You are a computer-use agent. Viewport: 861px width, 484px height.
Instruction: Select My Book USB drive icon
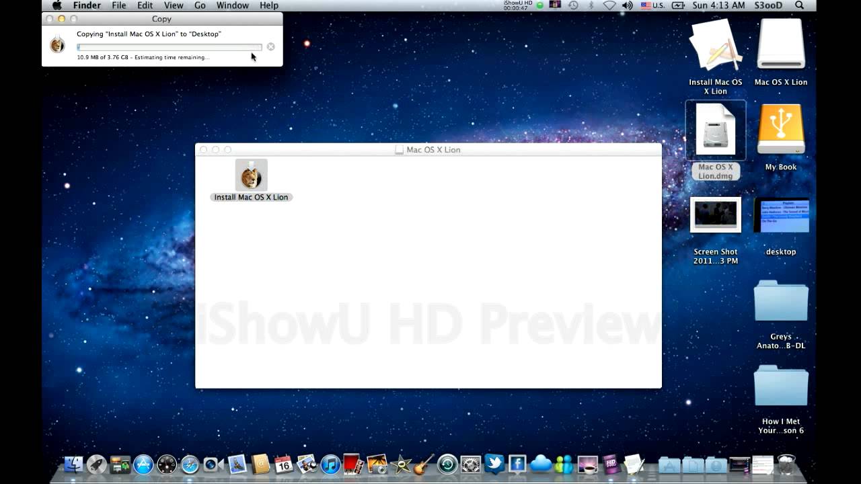click(781, 137)
